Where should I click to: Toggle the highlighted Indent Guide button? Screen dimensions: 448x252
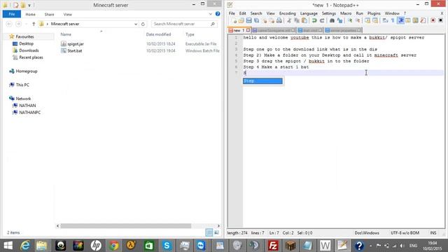point(400,20)
